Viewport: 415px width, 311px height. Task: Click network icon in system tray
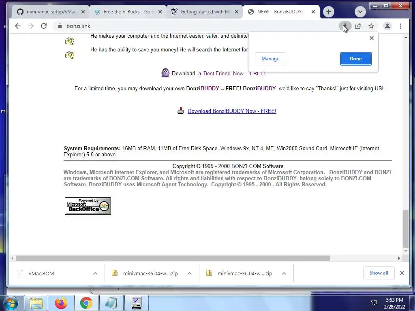(374, 303)
